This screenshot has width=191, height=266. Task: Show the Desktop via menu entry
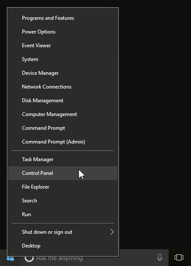[63, 246]
